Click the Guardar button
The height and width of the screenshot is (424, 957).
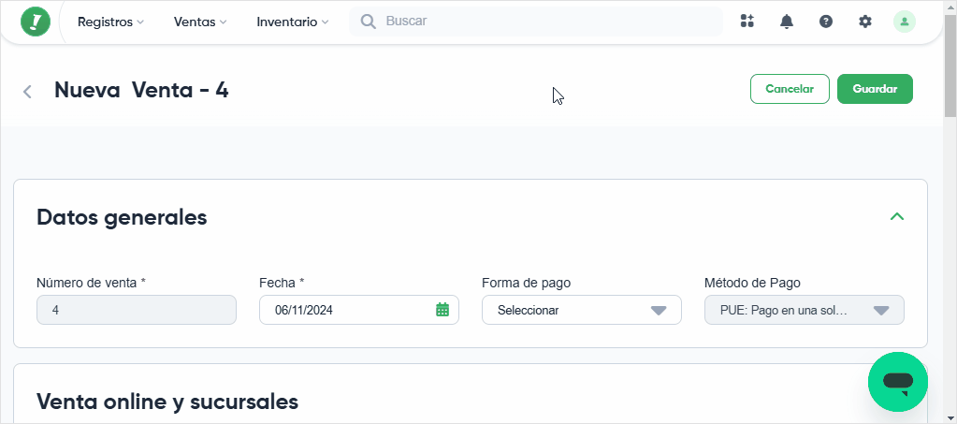[x=876, y=89]
